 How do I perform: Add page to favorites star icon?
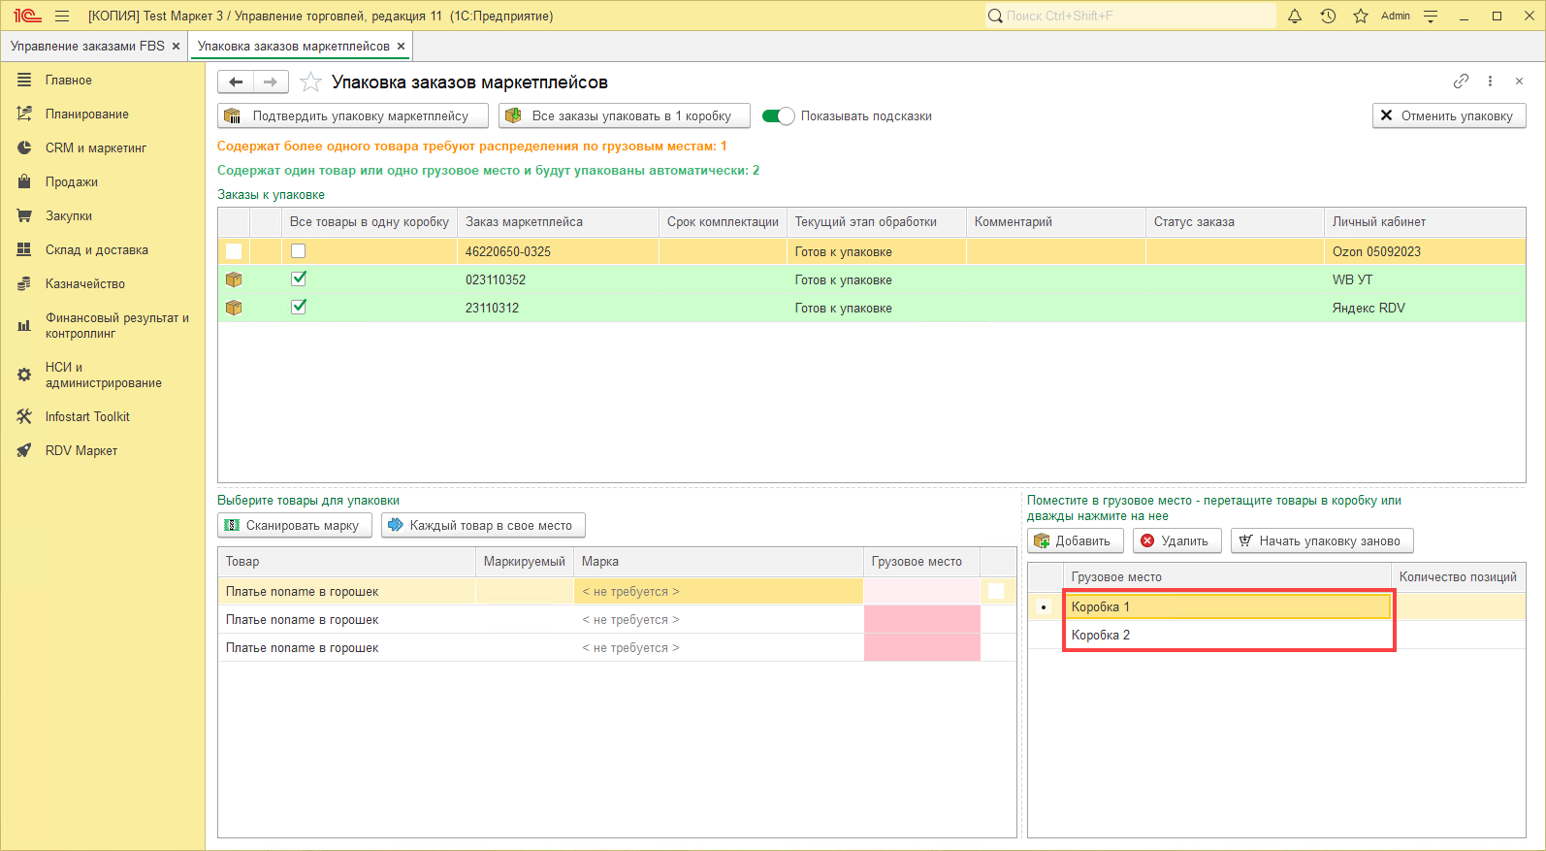click(x=310, y=82)
